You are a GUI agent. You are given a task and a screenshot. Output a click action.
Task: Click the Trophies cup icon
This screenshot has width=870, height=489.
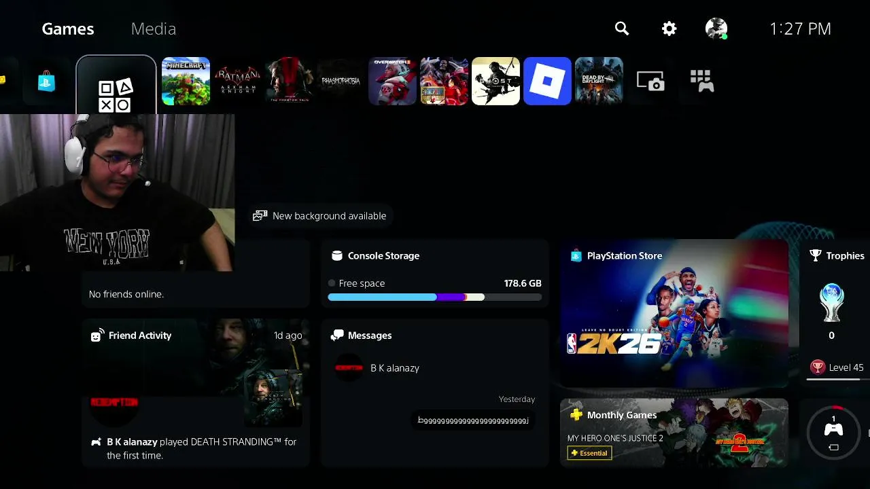(x=816, y=256)
